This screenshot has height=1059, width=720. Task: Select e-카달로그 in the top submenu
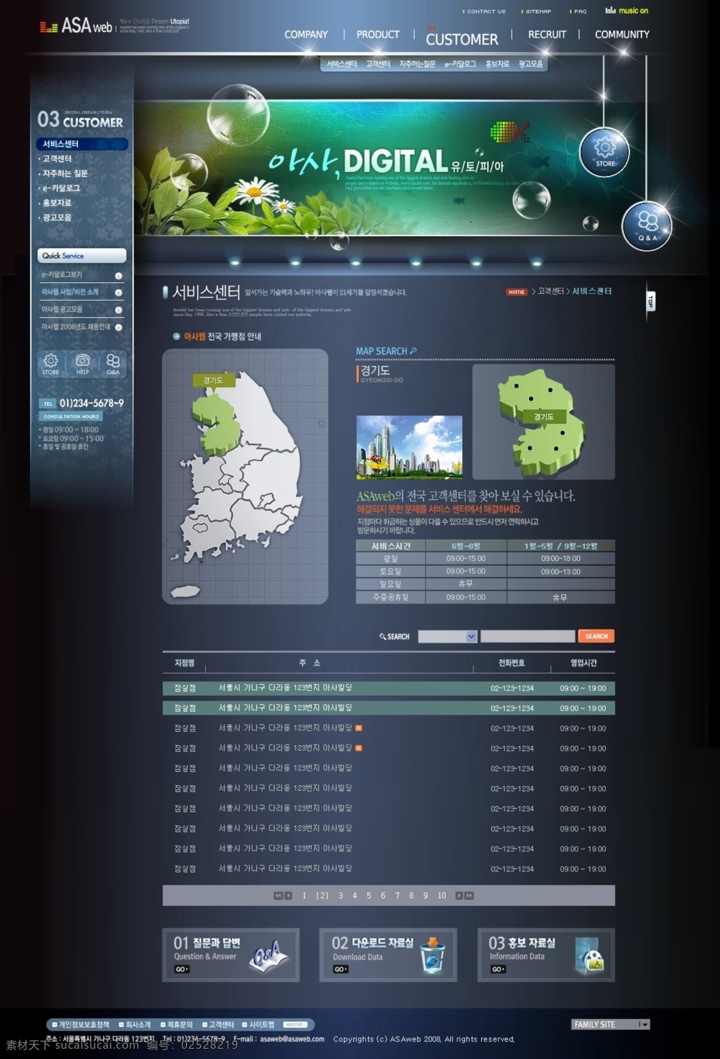460,64
